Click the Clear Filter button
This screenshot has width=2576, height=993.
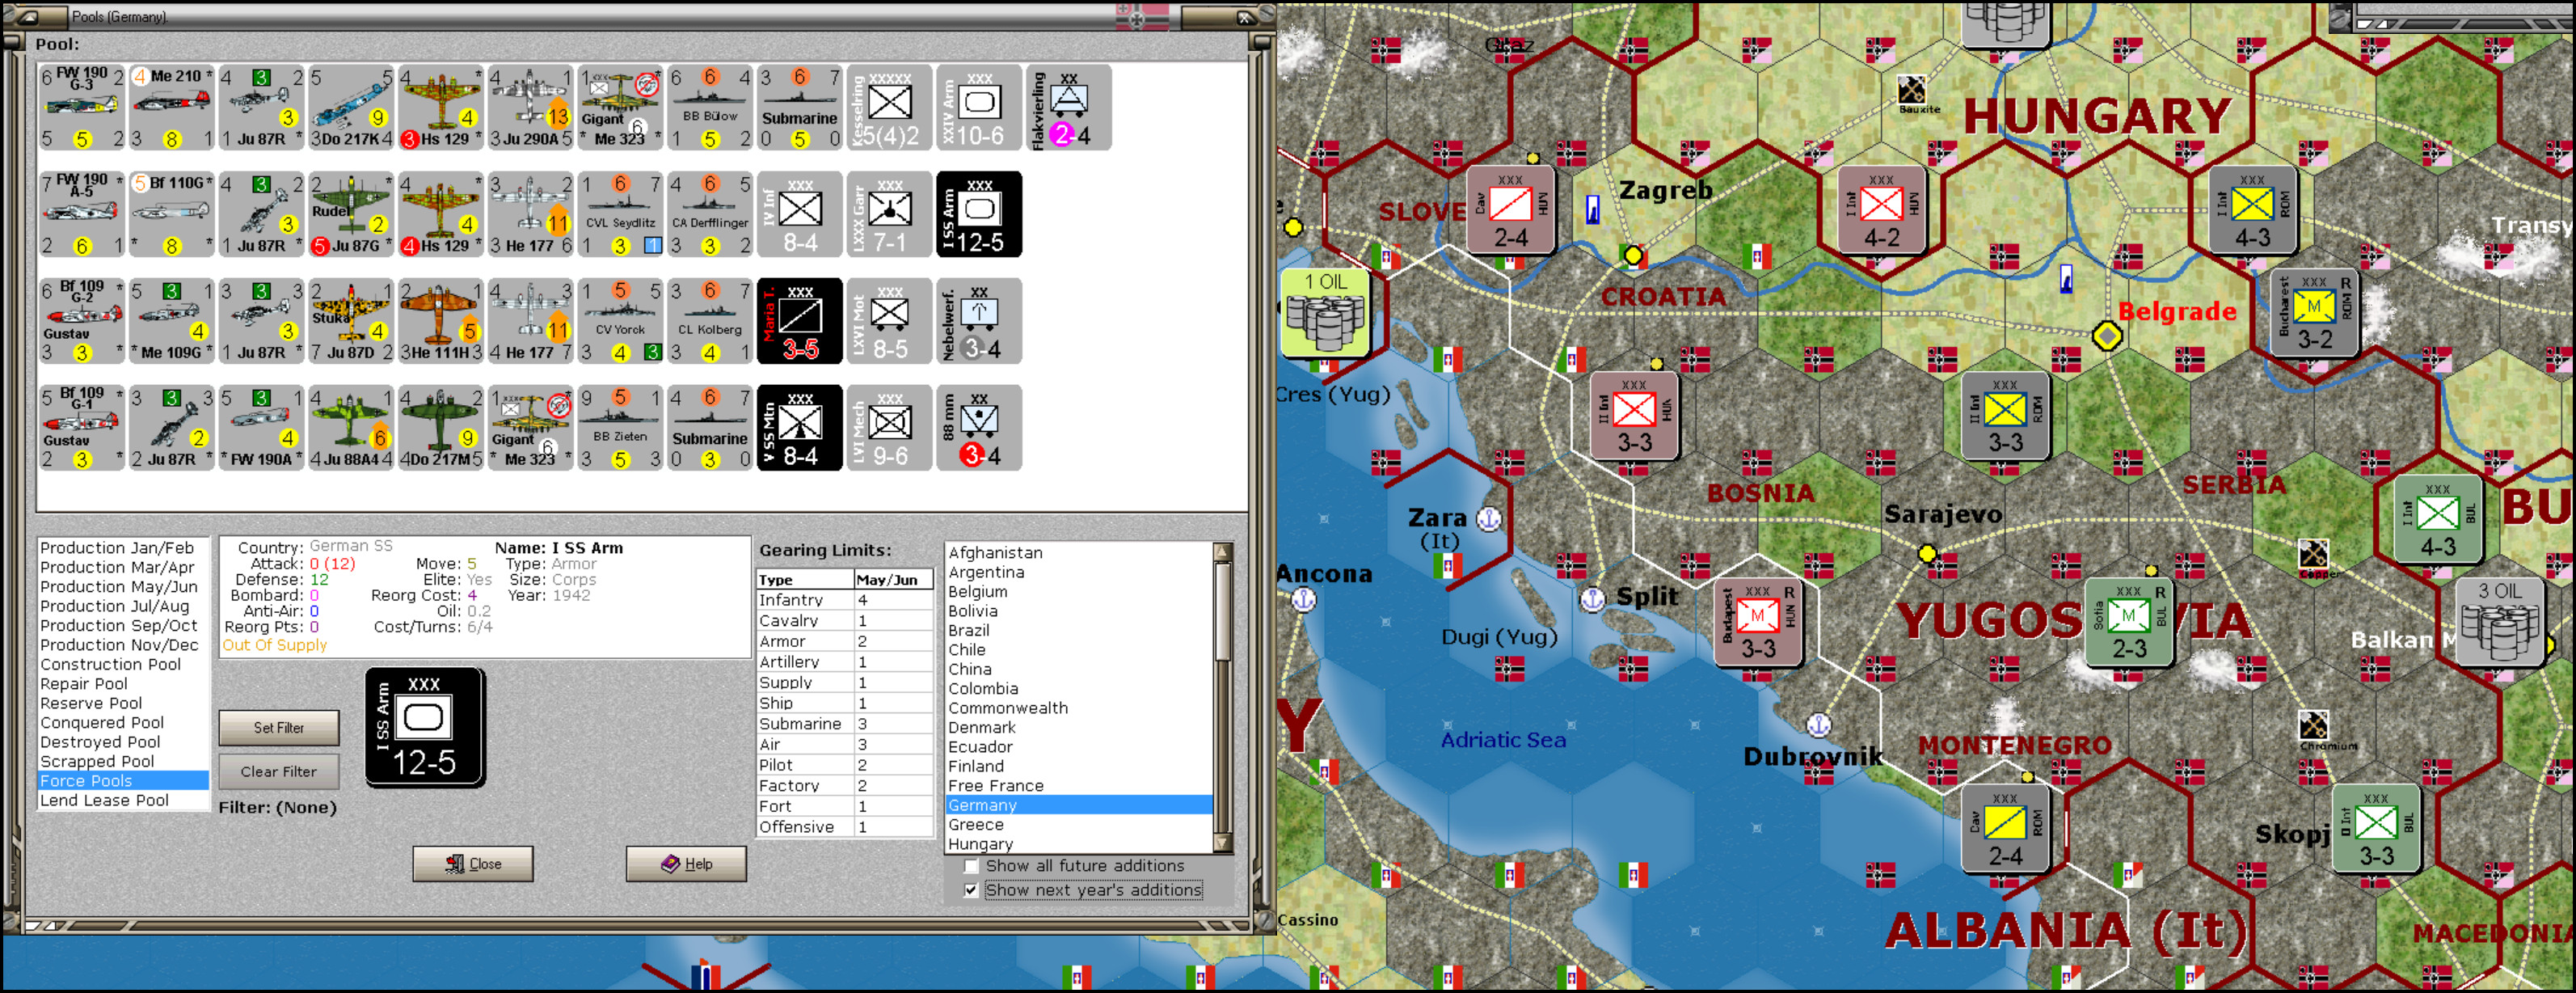pyautogui.click(x=279, y=772)
